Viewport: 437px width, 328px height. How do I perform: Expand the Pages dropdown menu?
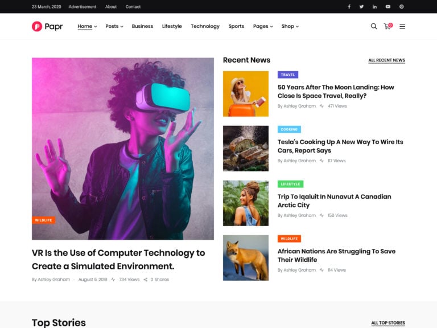[263, 26]
